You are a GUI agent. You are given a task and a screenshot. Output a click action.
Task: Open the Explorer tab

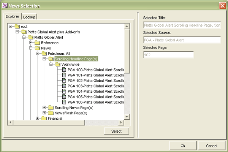coord(12,17)
